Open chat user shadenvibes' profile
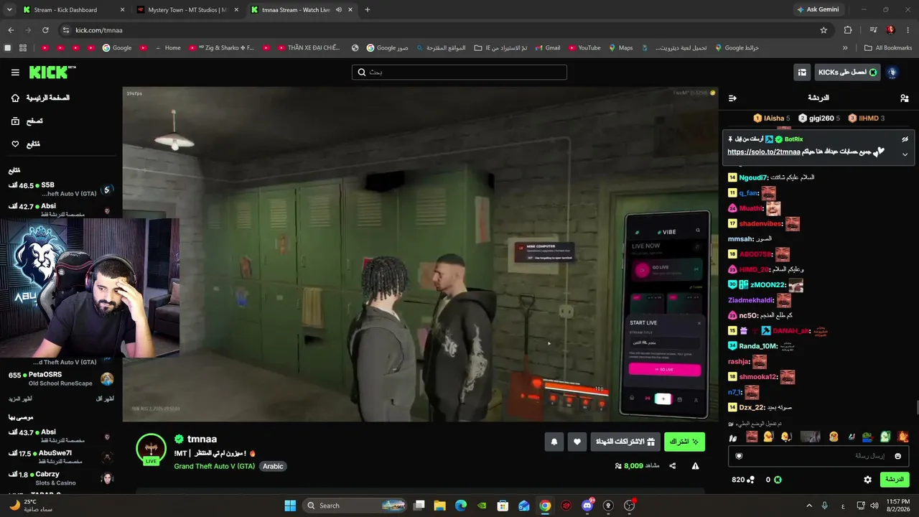The height and width of the screenshot is (517, 919). click(760, 224)
